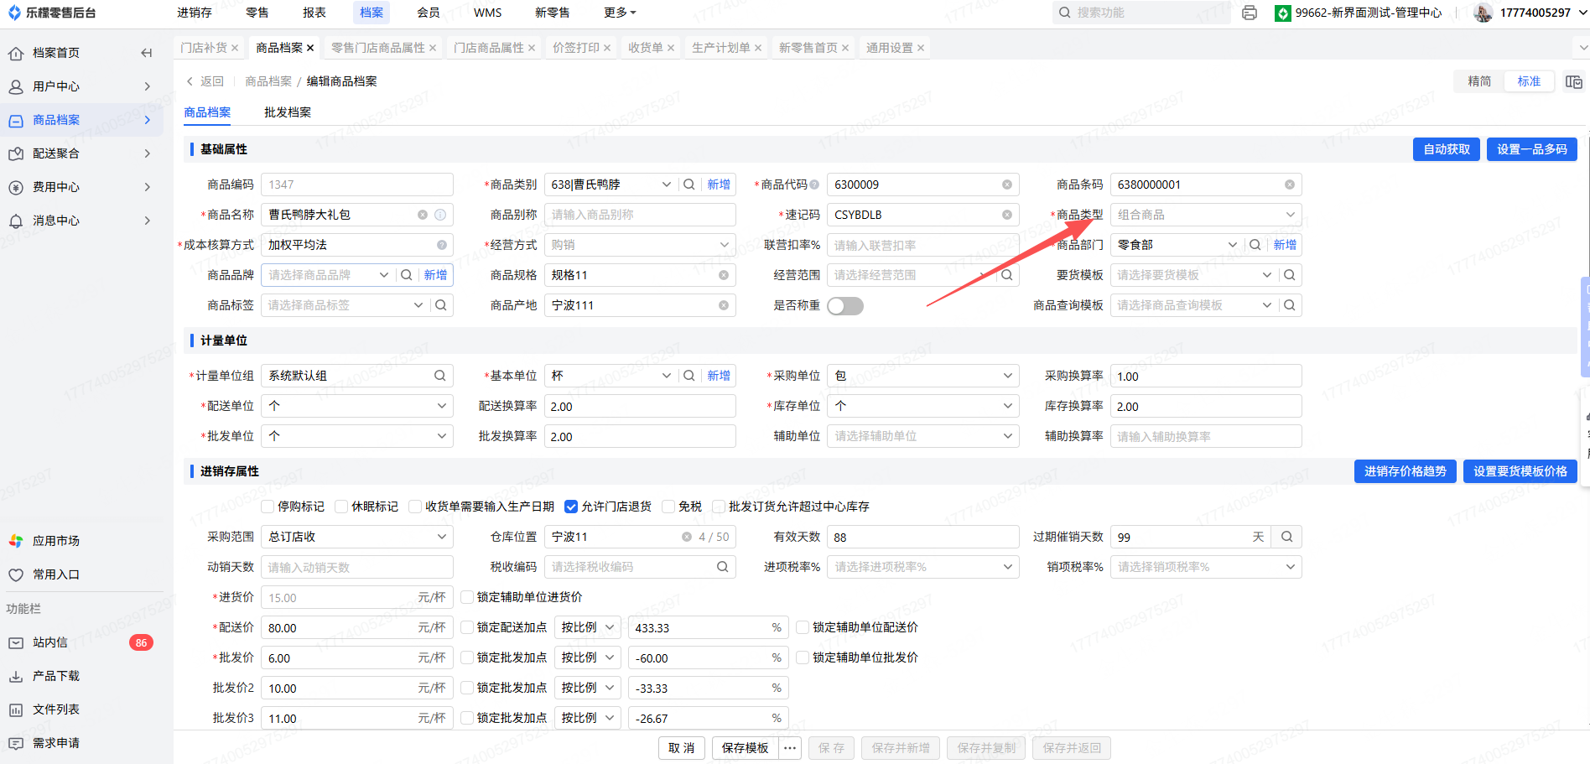Open 站内信 mail icon
This screenshot has height=764, width=1590.
(x=16, y=642)
